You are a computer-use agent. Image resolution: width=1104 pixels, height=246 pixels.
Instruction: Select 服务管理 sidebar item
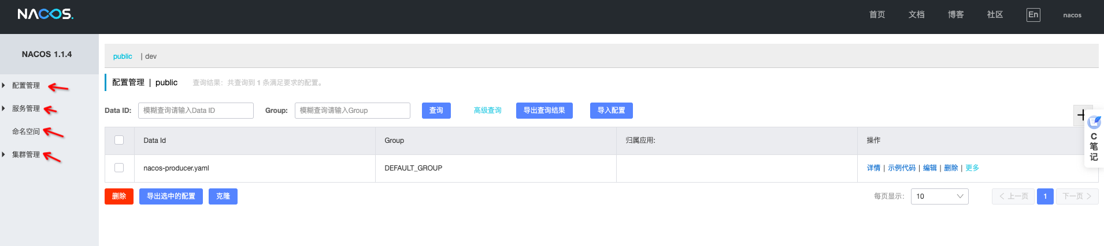(26, 108)
